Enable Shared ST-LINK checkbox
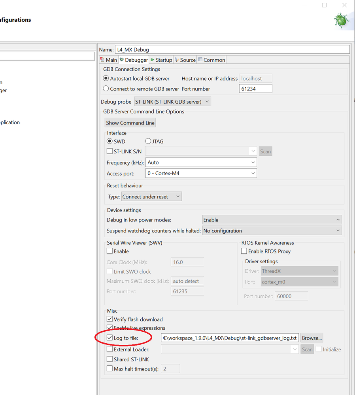355x395 pixels. [x=110, y=359]
